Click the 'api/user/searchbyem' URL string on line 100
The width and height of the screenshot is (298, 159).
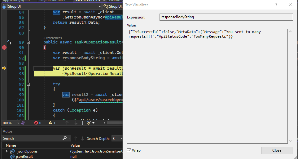(101, 100)
